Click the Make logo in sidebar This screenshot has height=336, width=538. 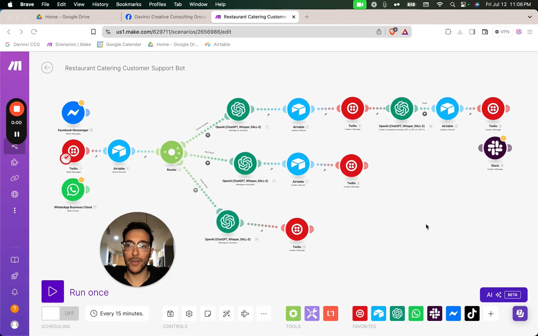15,66
